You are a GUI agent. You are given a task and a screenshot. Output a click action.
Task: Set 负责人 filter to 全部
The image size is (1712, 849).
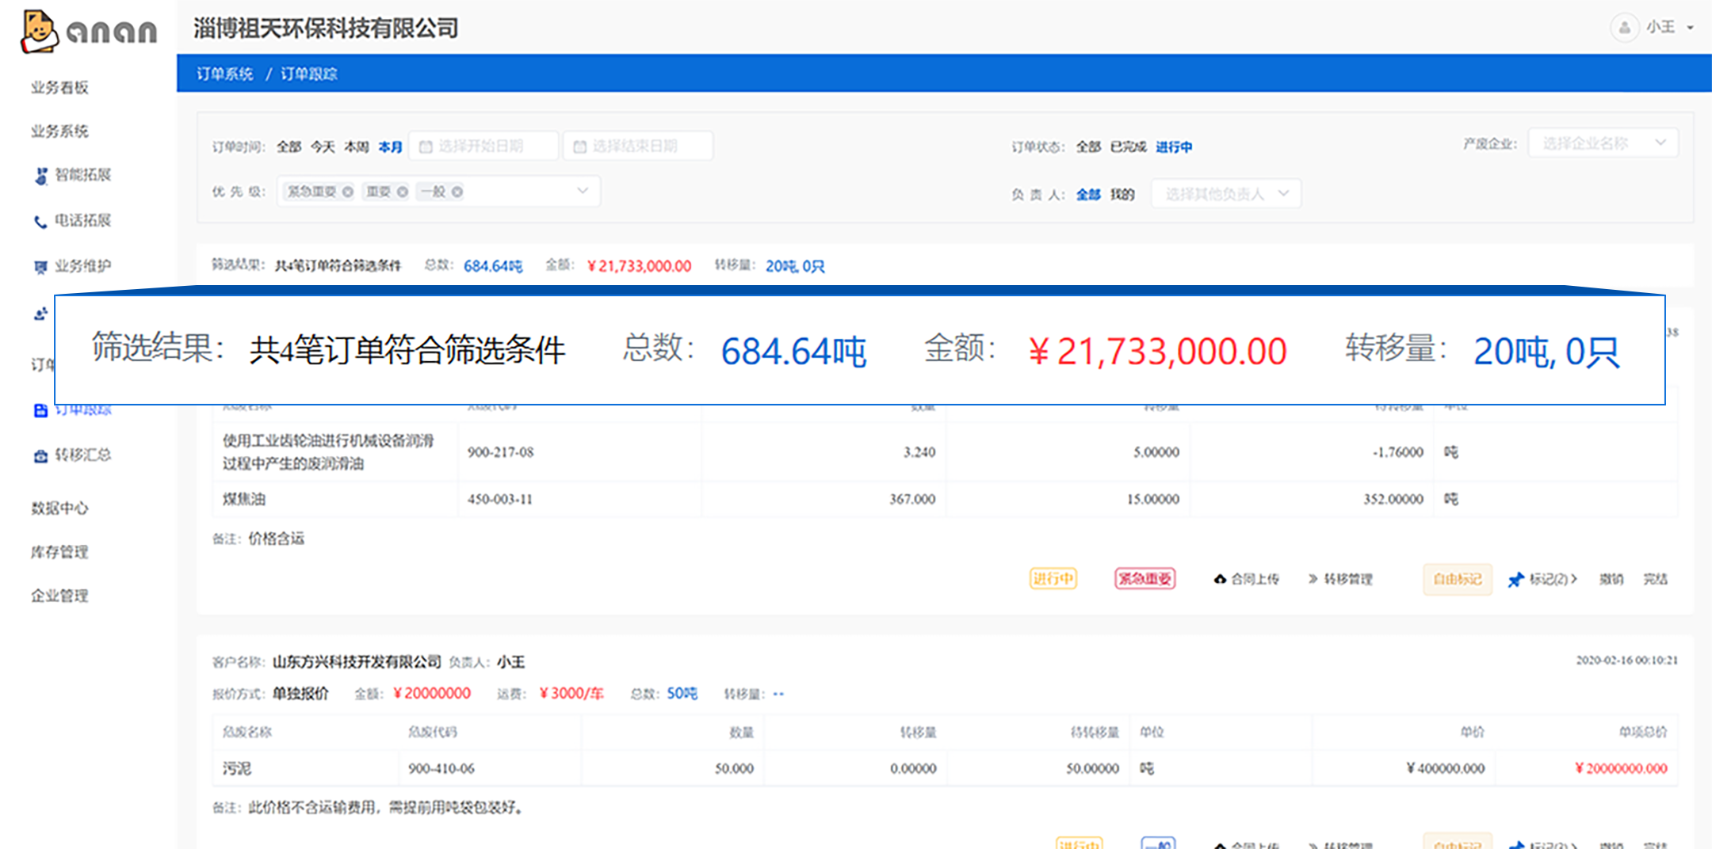[1088, 194]
